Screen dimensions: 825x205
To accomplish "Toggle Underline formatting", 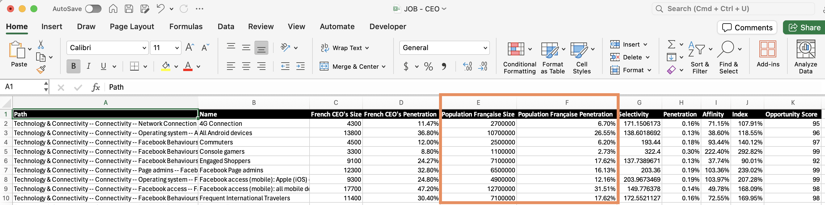I will click(x=104, y=66).
